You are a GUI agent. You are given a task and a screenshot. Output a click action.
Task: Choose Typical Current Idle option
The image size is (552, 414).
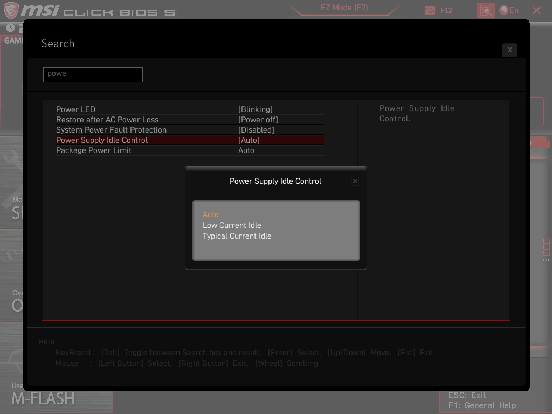tap(237, 236)
